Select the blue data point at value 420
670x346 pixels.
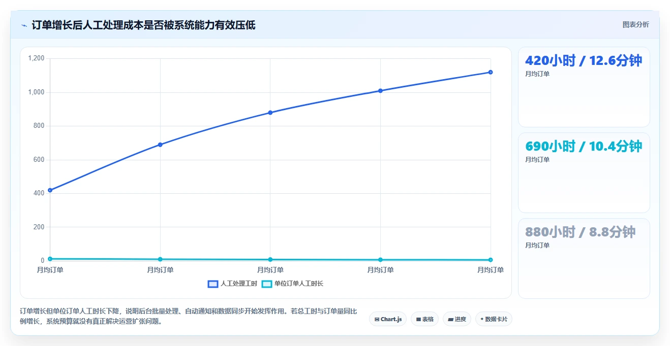[x=50, y=190]
